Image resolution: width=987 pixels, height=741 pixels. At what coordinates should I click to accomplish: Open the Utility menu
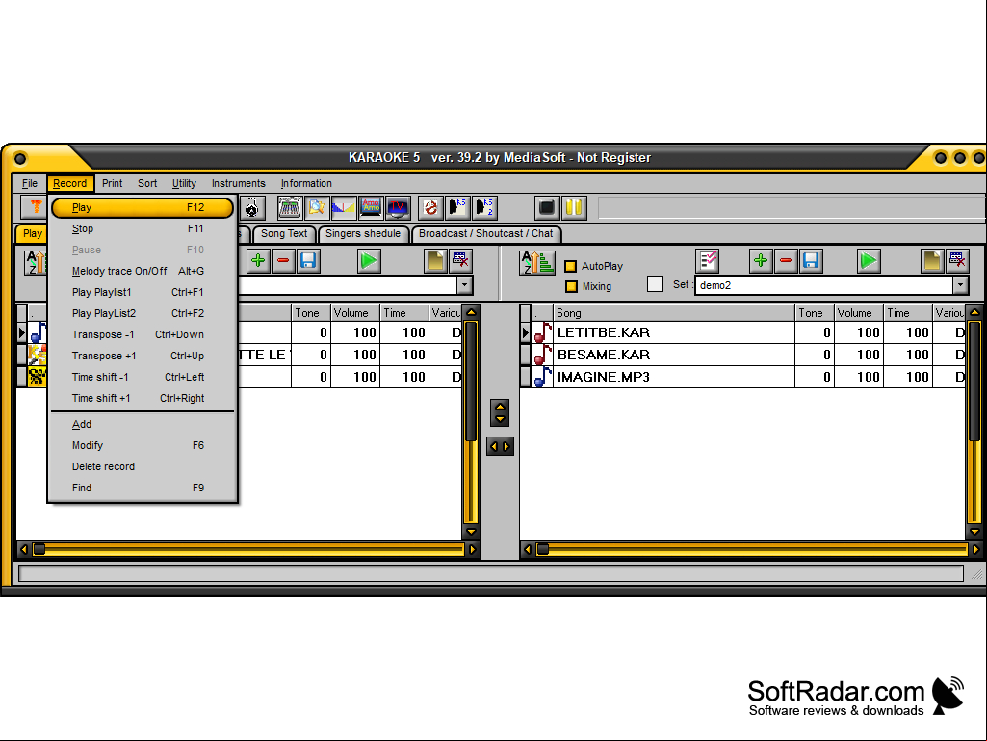click(x=185, y=183)
